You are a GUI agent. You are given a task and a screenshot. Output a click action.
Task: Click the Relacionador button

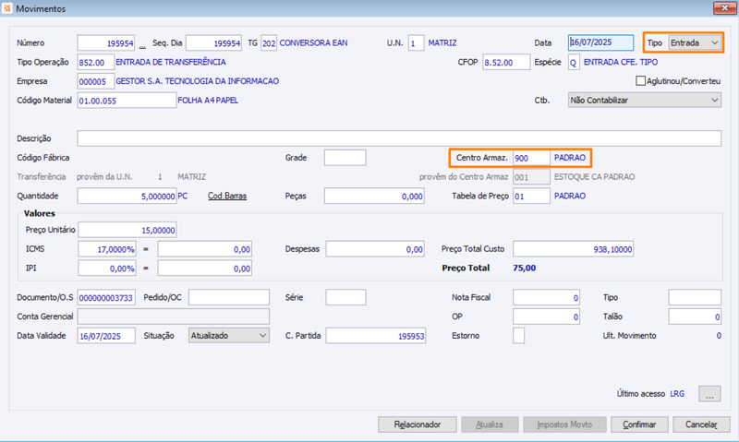(x=418, y=424)
